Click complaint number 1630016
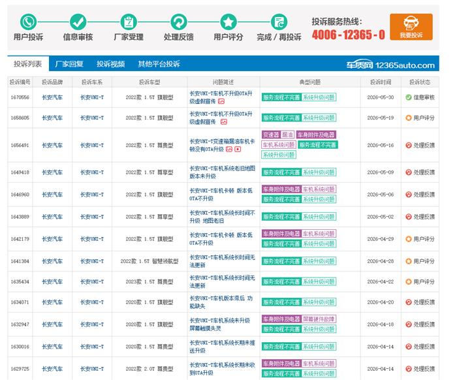The width and height of the screenshot is (457, 380). (20, 347)
